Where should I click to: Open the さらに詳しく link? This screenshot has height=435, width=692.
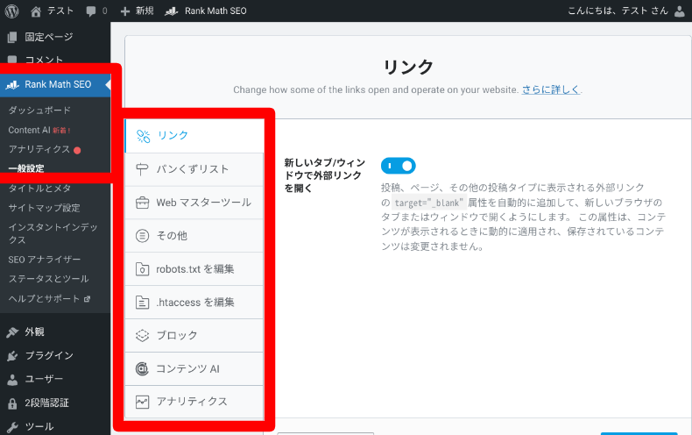click(x=550, y=89)
